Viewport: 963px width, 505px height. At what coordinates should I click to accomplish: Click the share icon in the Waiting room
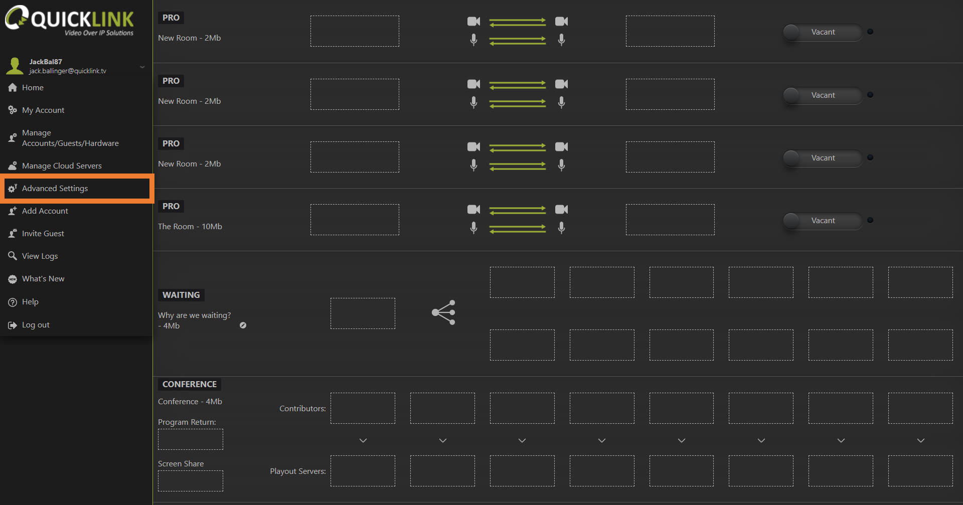[x=444, y=312]
